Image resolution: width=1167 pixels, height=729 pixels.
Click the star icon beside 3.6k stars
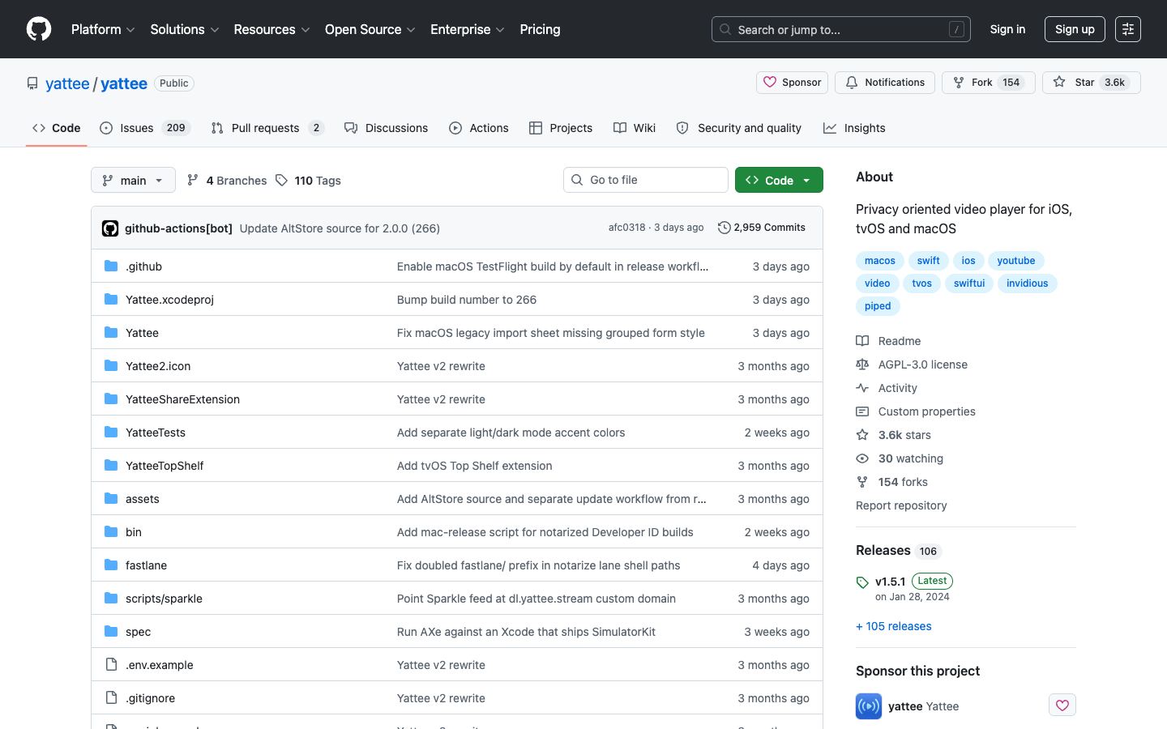pyautogui.click(x=862, y=435)
